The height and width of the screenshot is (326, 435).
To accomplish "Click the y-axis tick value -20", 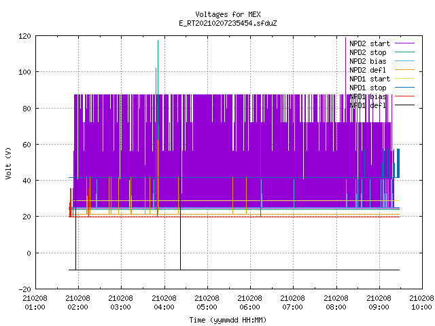I will pos(24,289).
